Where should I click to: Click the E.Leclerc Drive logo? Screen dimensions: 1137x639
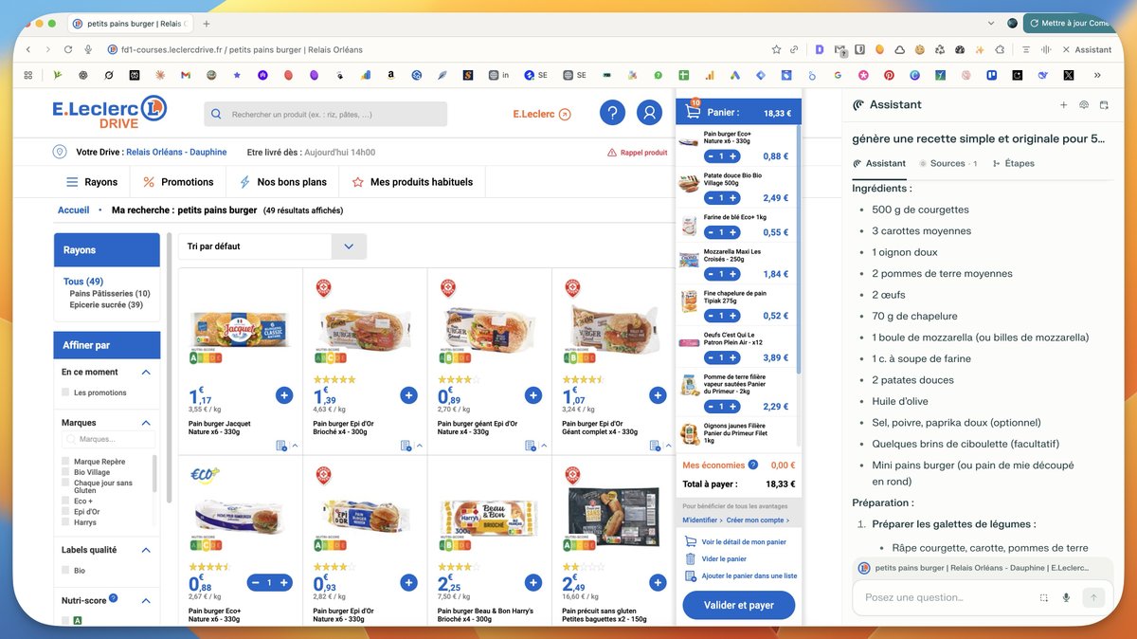[110, 112]
